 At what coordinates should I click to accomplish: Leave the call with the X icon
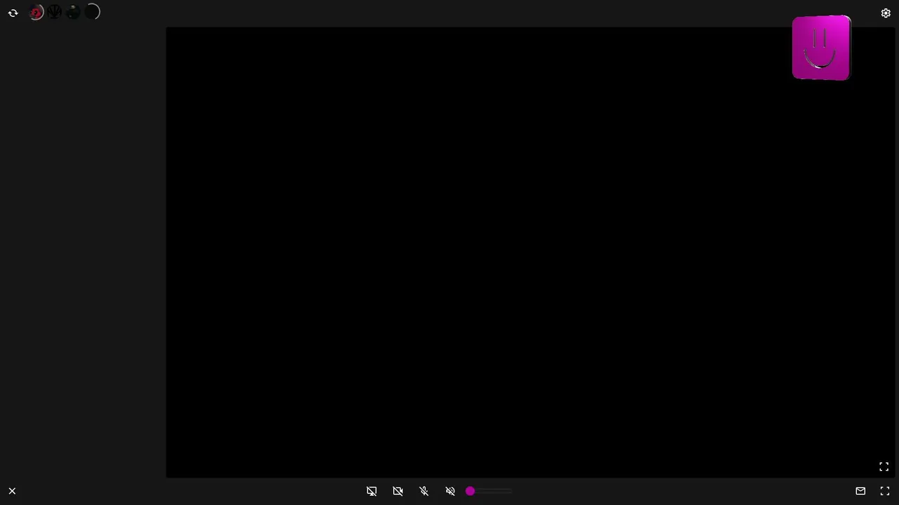pos(12,491)
